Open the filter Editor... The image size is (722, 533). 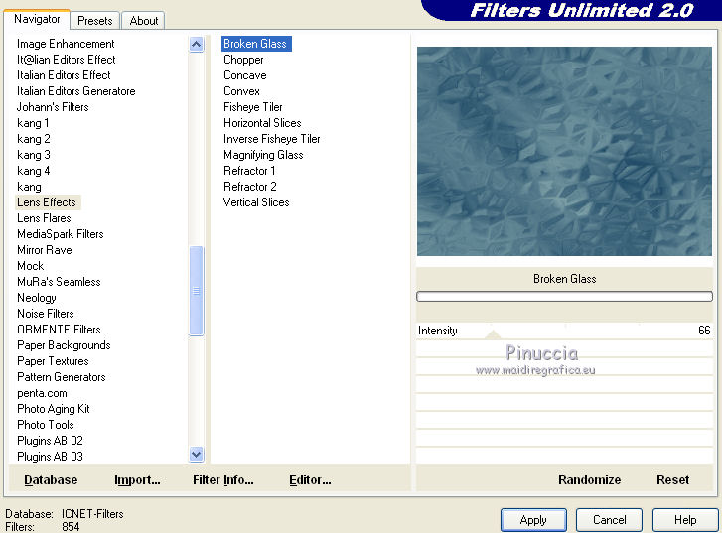[x=310, y=480]
